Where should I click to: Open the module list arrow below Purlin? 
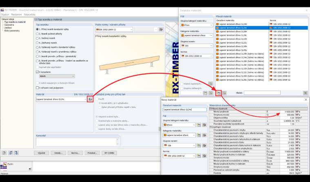point(30,169)
